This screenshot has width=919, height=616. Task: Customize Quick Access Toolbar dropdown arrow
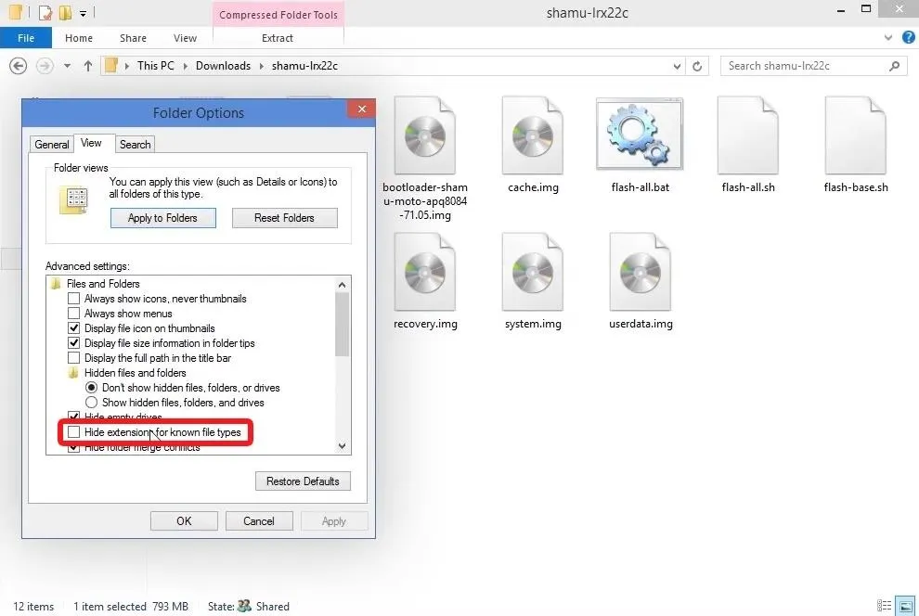[84, 13]
